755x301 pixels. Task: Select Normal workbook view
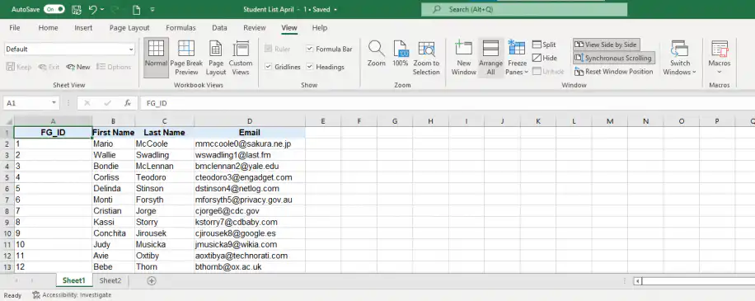(x=156, y=57)
